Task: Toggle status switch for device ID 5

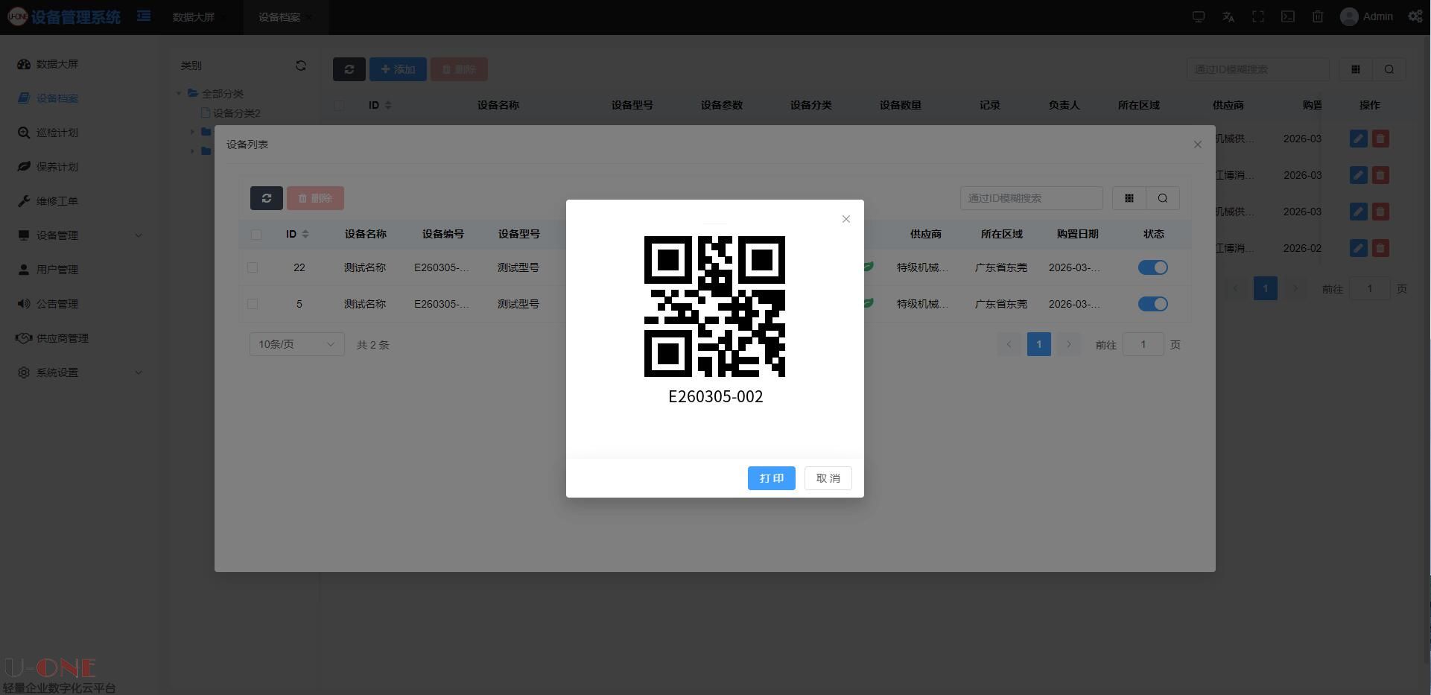Action: click(1152, 304)
